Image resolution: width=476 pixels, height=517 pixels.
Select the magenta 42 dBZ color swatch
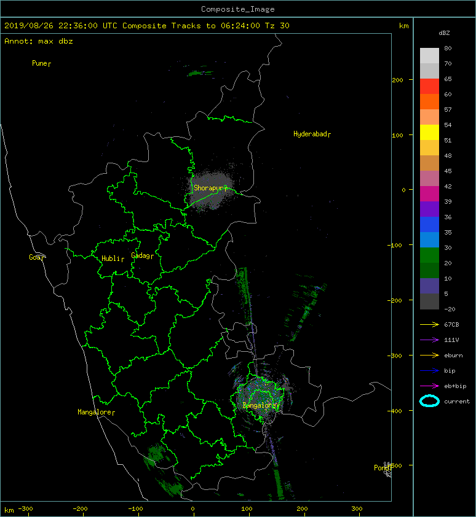coord(429,193)
